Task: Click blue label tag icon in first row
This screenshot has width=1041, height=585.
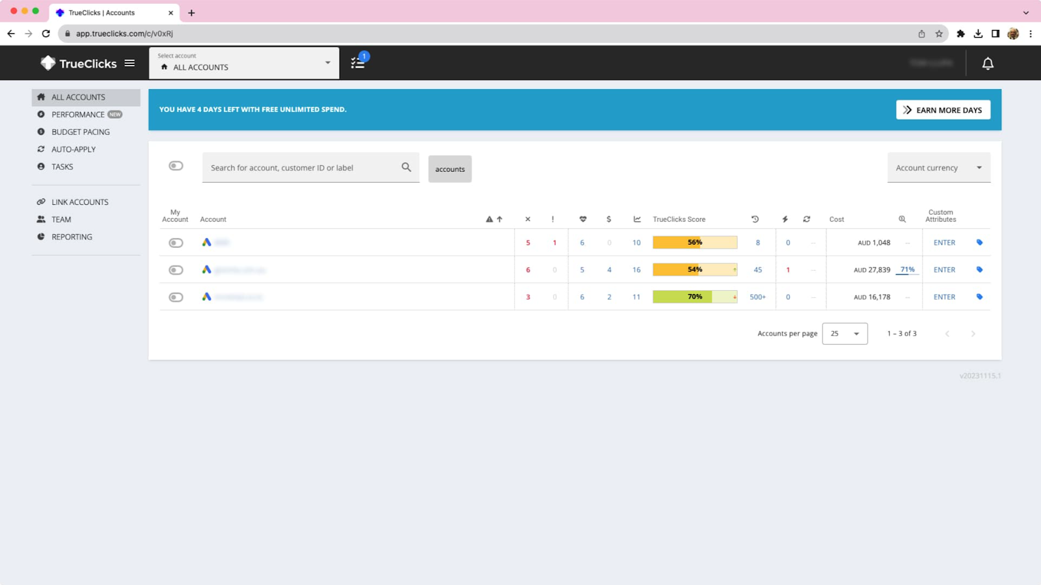Action: click(x=979, y=243)
